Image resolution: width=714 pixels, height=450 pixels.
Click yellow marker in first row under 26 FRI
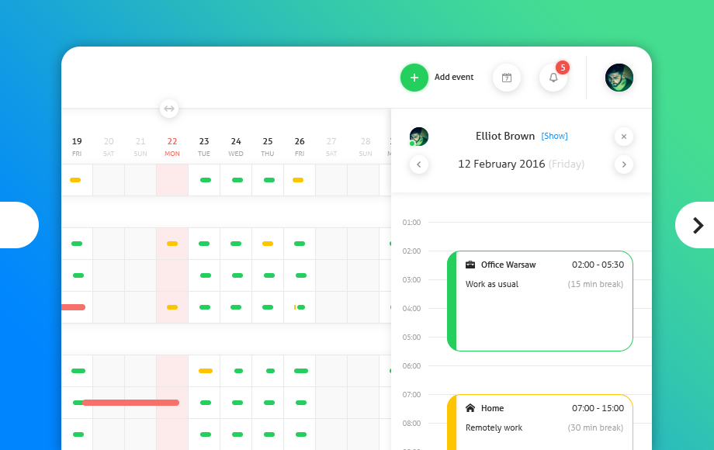pyautogui.click(x=298, y=180)
